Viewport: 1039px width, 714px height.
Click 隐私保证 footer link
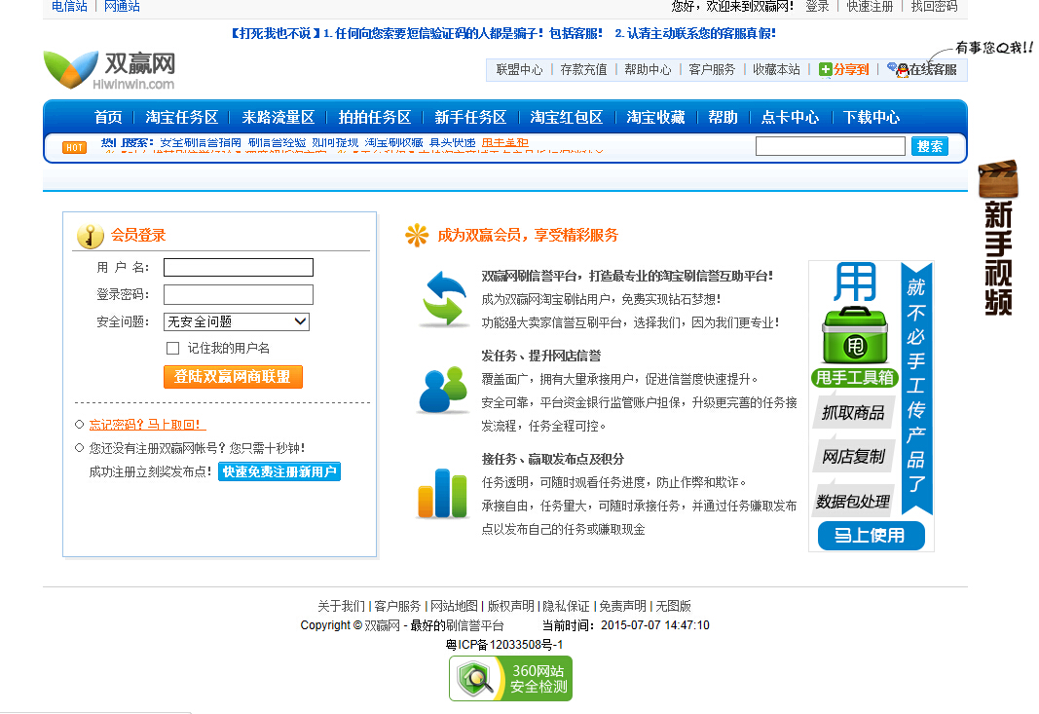(x=566, y=606)
